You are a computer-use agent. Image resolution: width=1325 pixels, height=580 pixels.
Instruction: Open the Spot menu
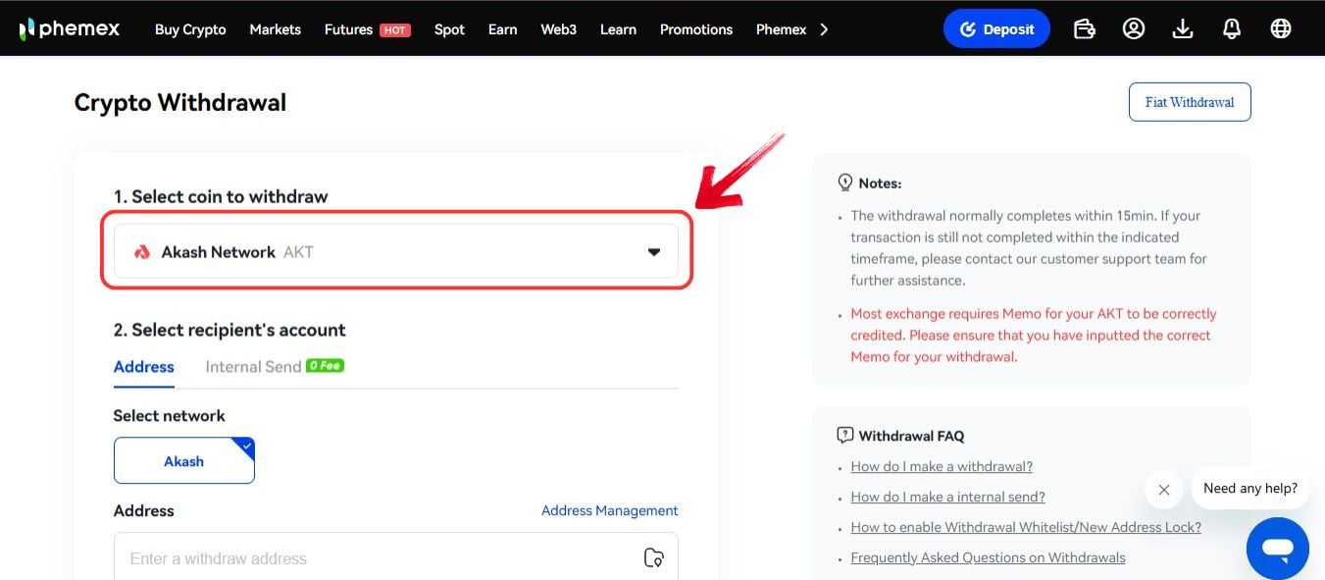449,29
